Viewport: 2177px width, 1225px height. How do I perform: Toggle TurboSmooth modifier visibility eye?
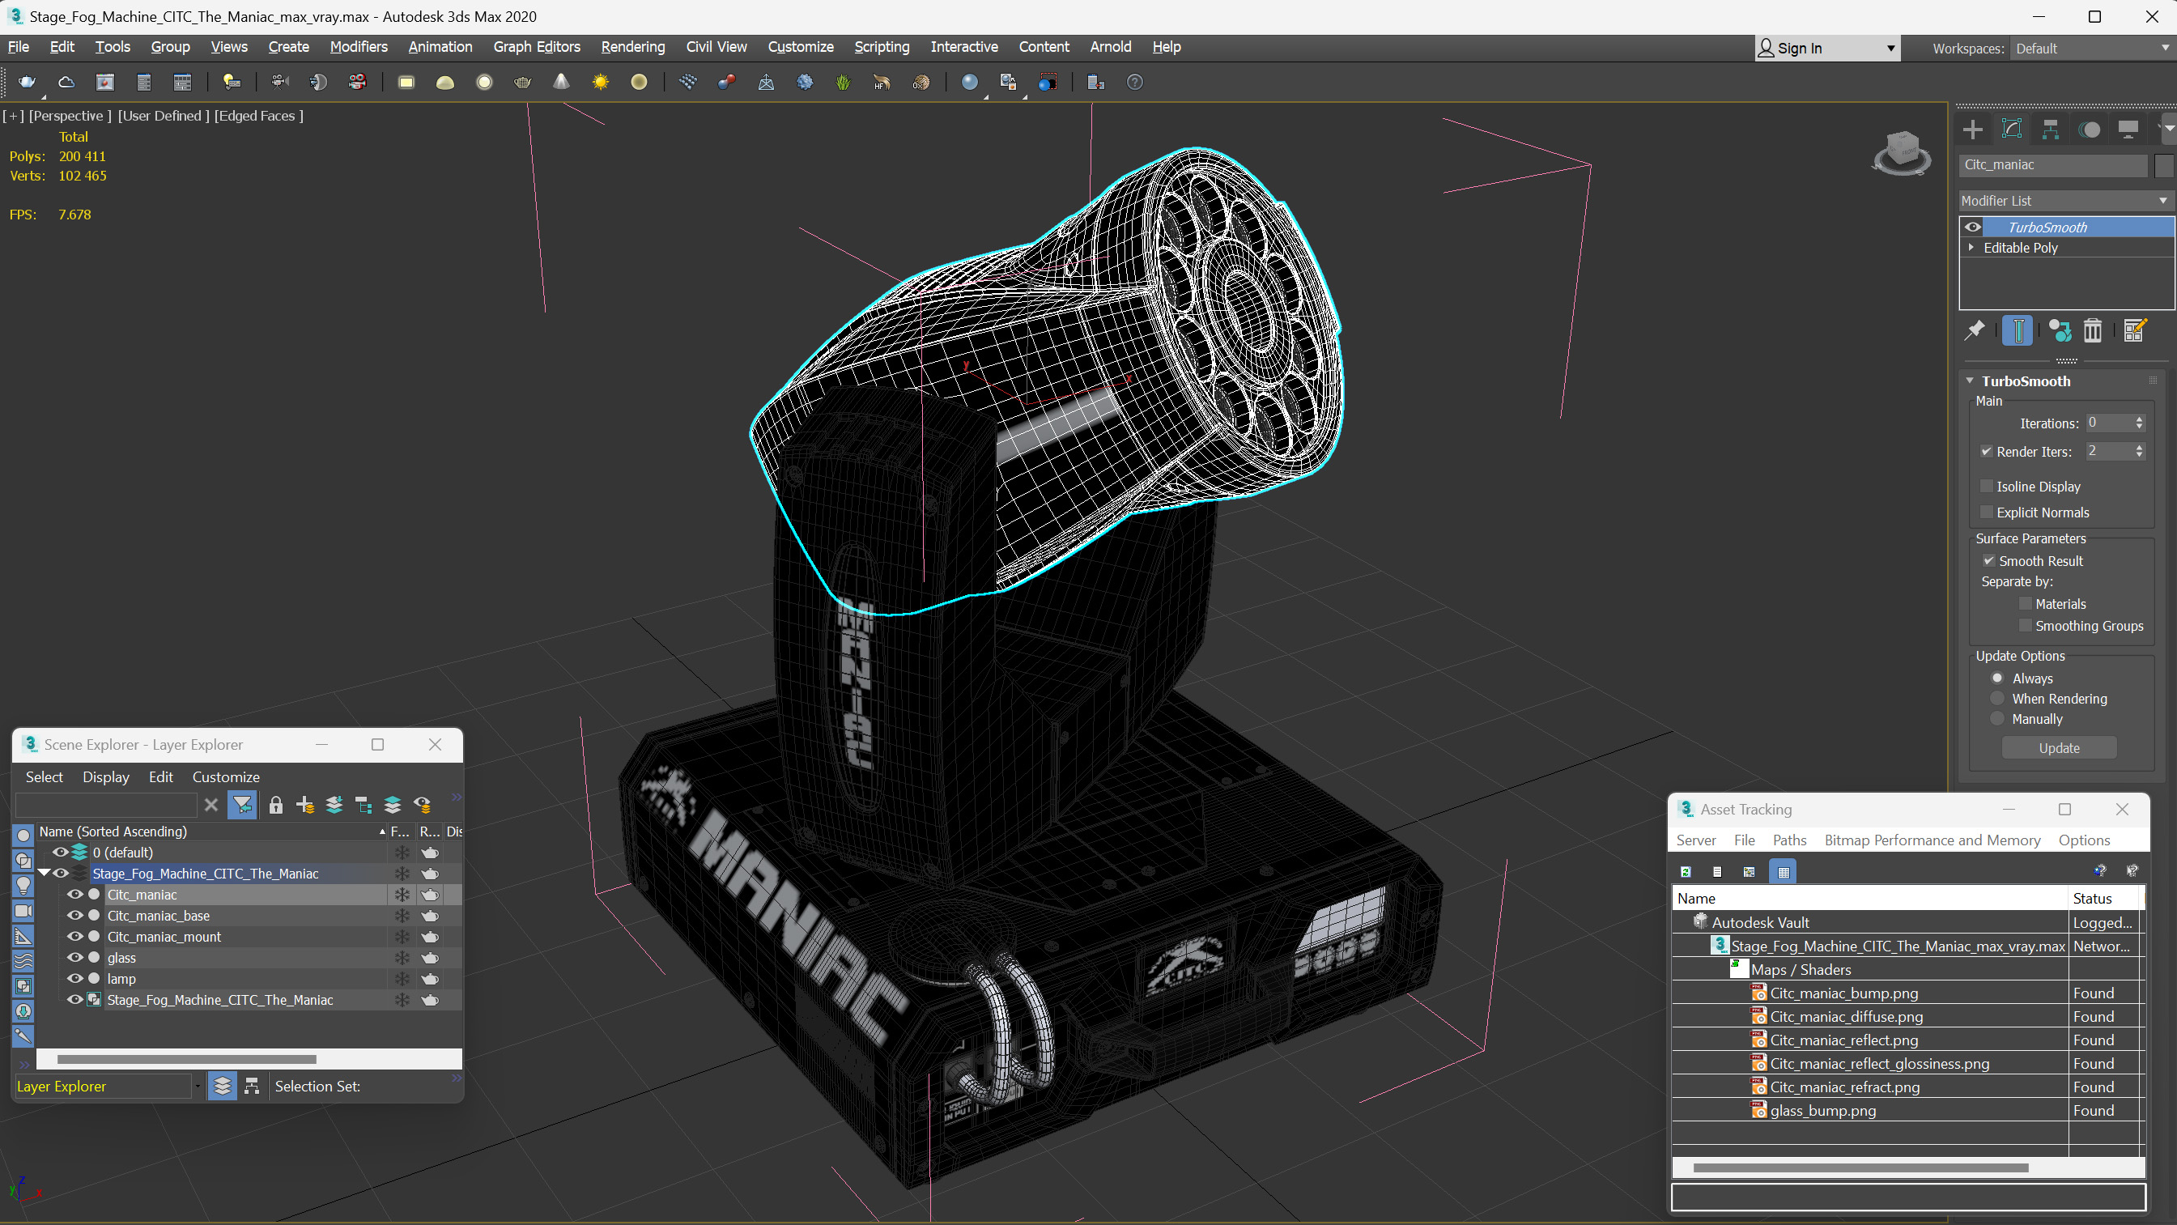tap(1972, 227)
